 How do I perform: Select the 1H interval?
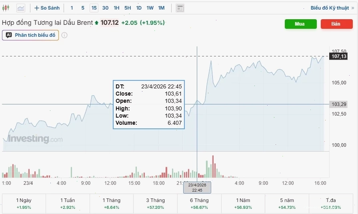(116, 8)
